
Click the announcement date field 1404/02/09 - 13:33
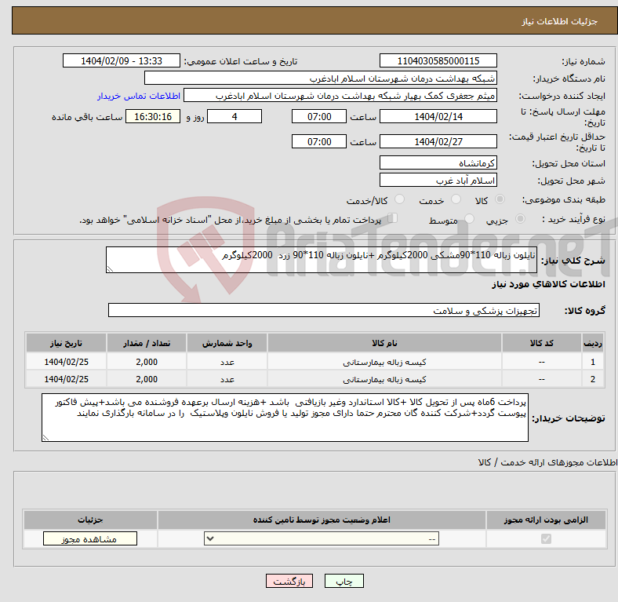click(x=122, y=60)
